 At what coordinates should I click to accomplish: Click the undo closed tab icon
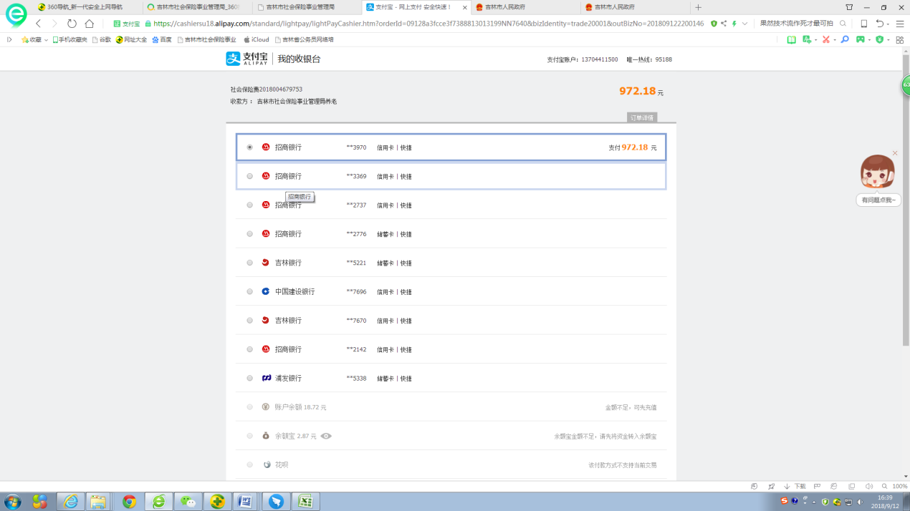pyautogui.click(x=879, y=24)
